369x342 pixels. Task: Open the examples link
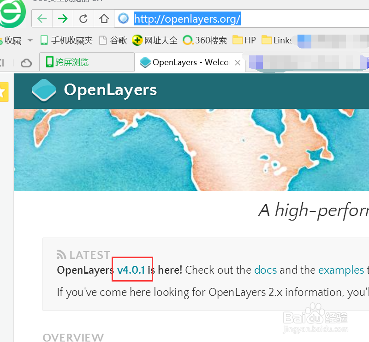click(341, 270)
